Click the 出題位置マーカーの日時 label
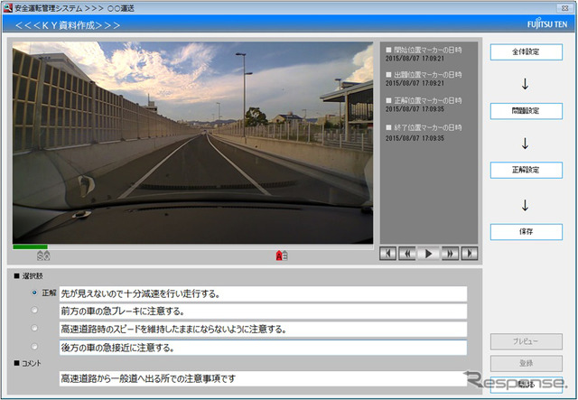578x400 pixels. pyautogui.click(x=427, y=75)
